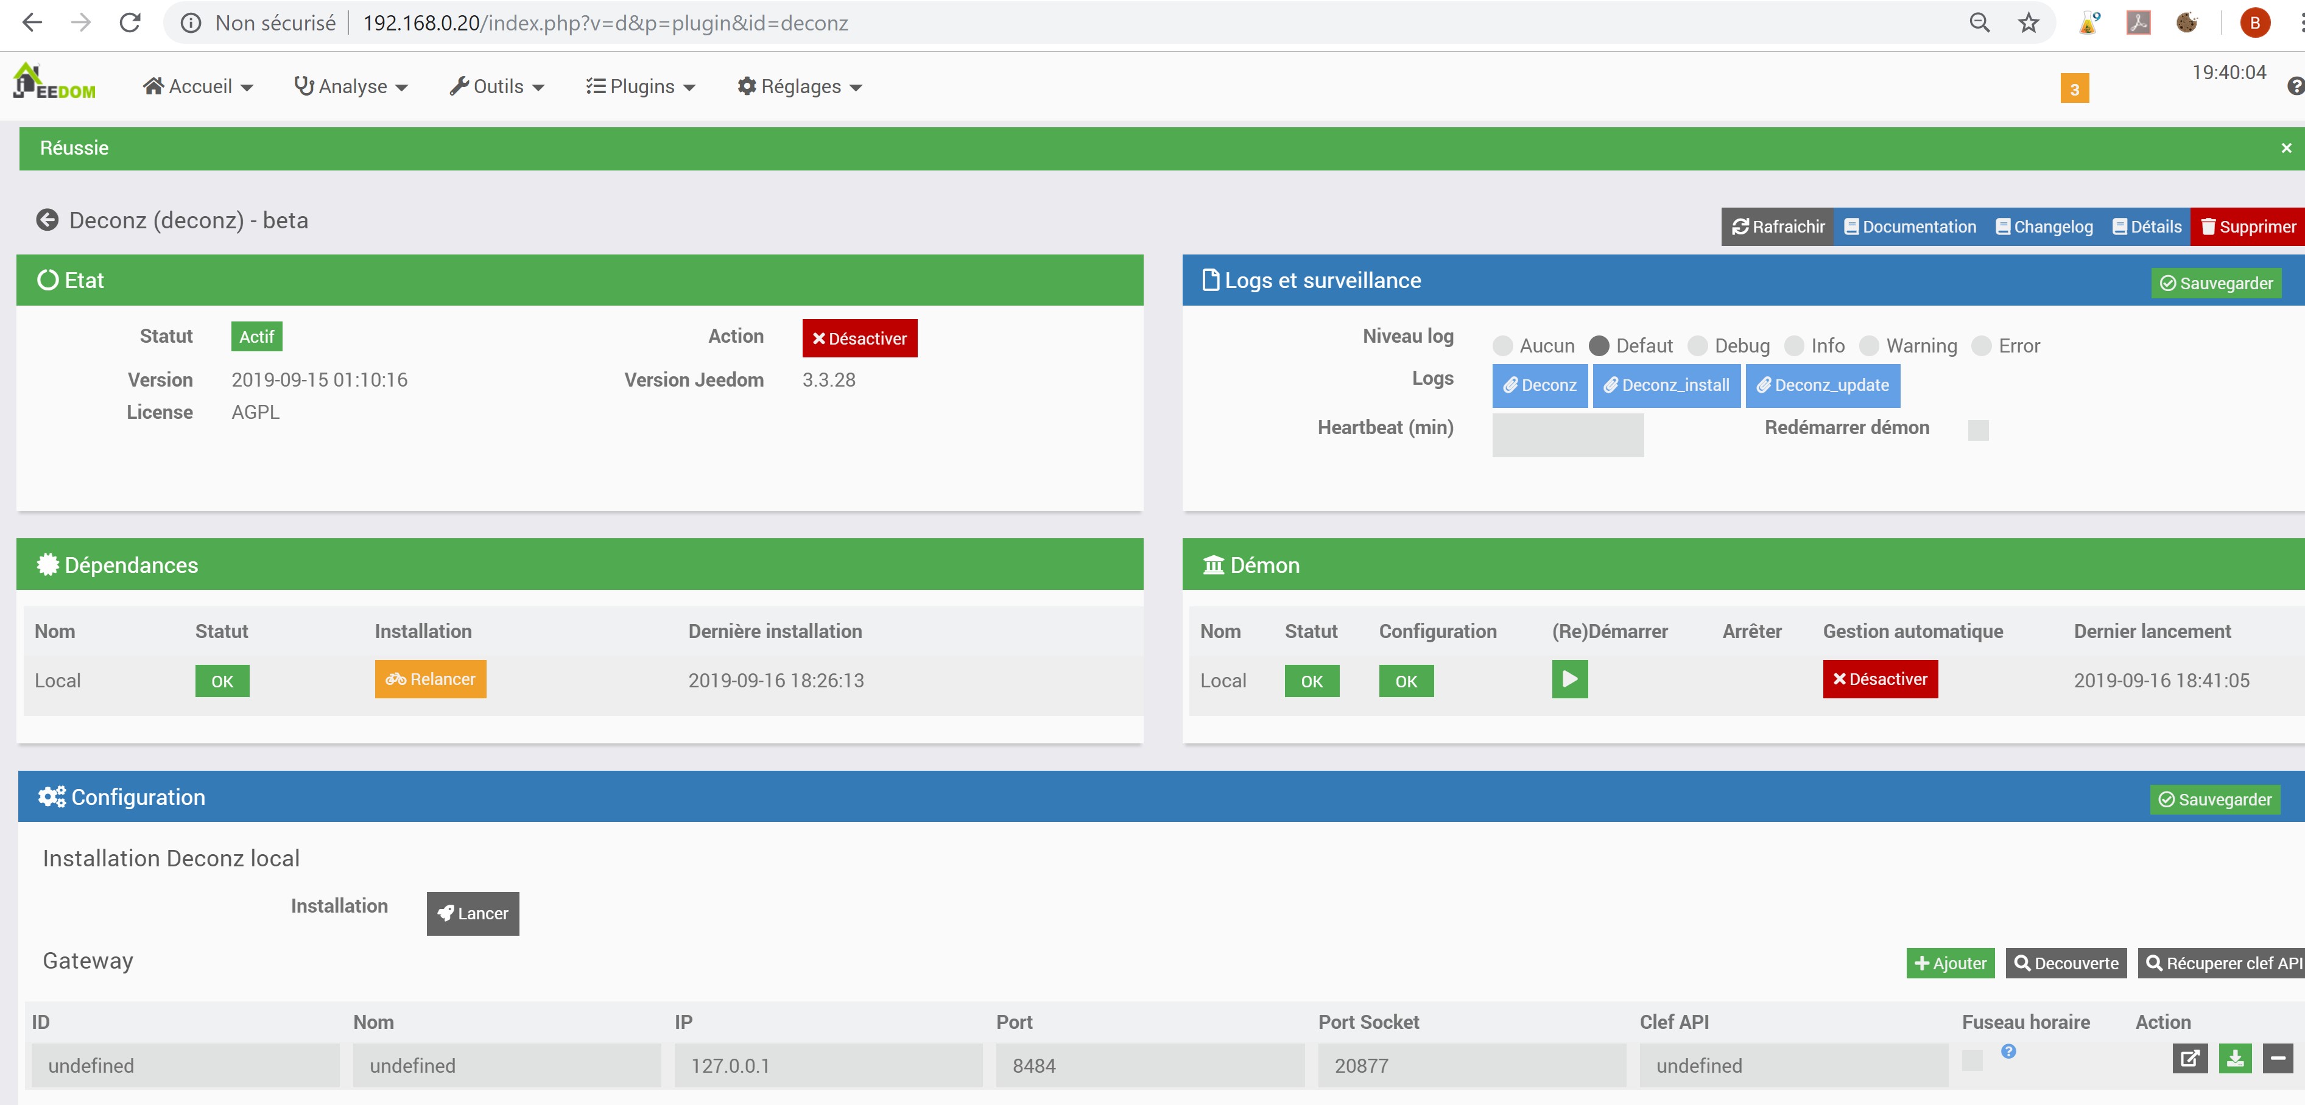Toggle Redémarrer démon checkbox
The height and width of the screenshot is (1105, 2305).
pos(1977,430)
